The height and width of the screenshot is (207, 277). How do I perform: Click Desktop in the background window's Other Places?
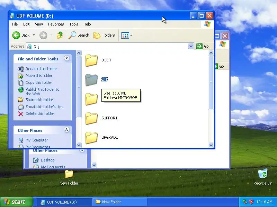[x=47, y=160]
